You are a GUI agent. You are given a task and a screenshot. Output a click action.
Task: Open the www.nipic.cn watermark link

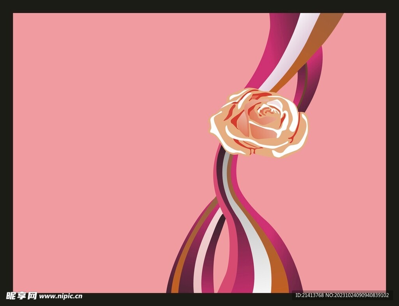(x=61, y=296)
